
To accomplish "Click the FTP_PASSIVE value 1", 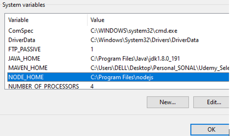I will (92, 49).
